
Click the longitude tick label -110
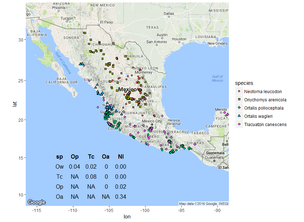coord(73,210)
